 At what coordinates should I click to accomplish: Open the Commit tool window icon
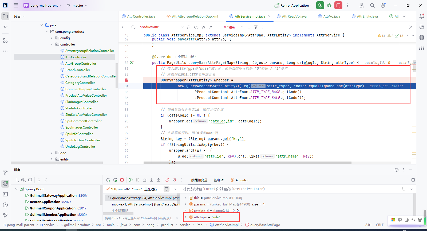point(5,27)
